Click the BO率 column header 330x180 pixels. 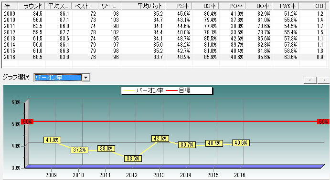[x=259, y=6]
